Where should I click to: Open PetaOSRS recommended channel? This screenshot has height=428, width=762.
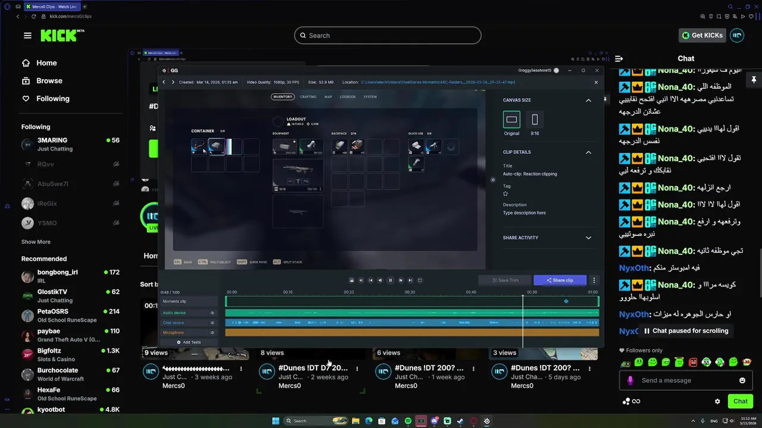click(70, 316)
